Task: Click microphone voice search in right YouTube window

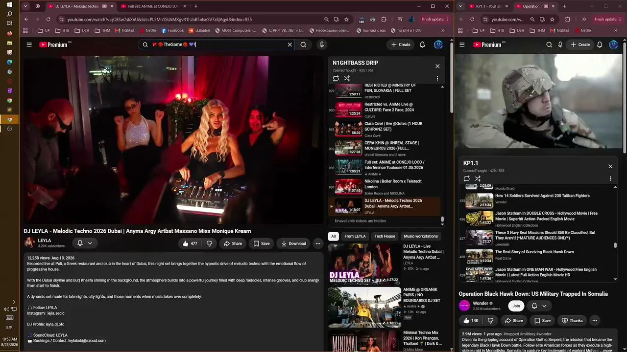Action: [x=560, y=44]
